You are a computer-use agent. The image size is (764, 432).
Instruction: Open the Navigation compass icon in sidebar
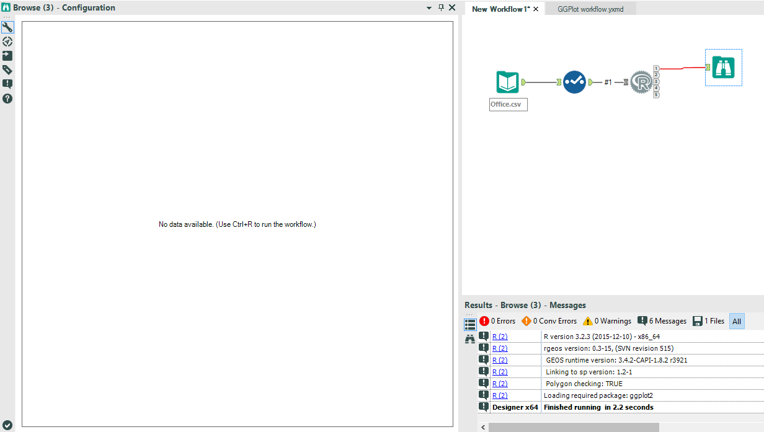coord(7,42)
